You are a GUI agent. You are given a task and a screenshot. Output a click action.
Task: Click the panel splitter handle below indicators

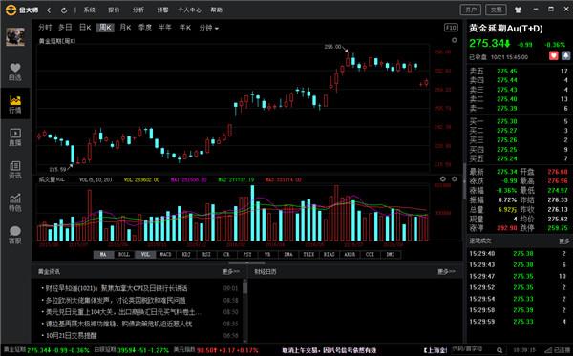[246, 262]
